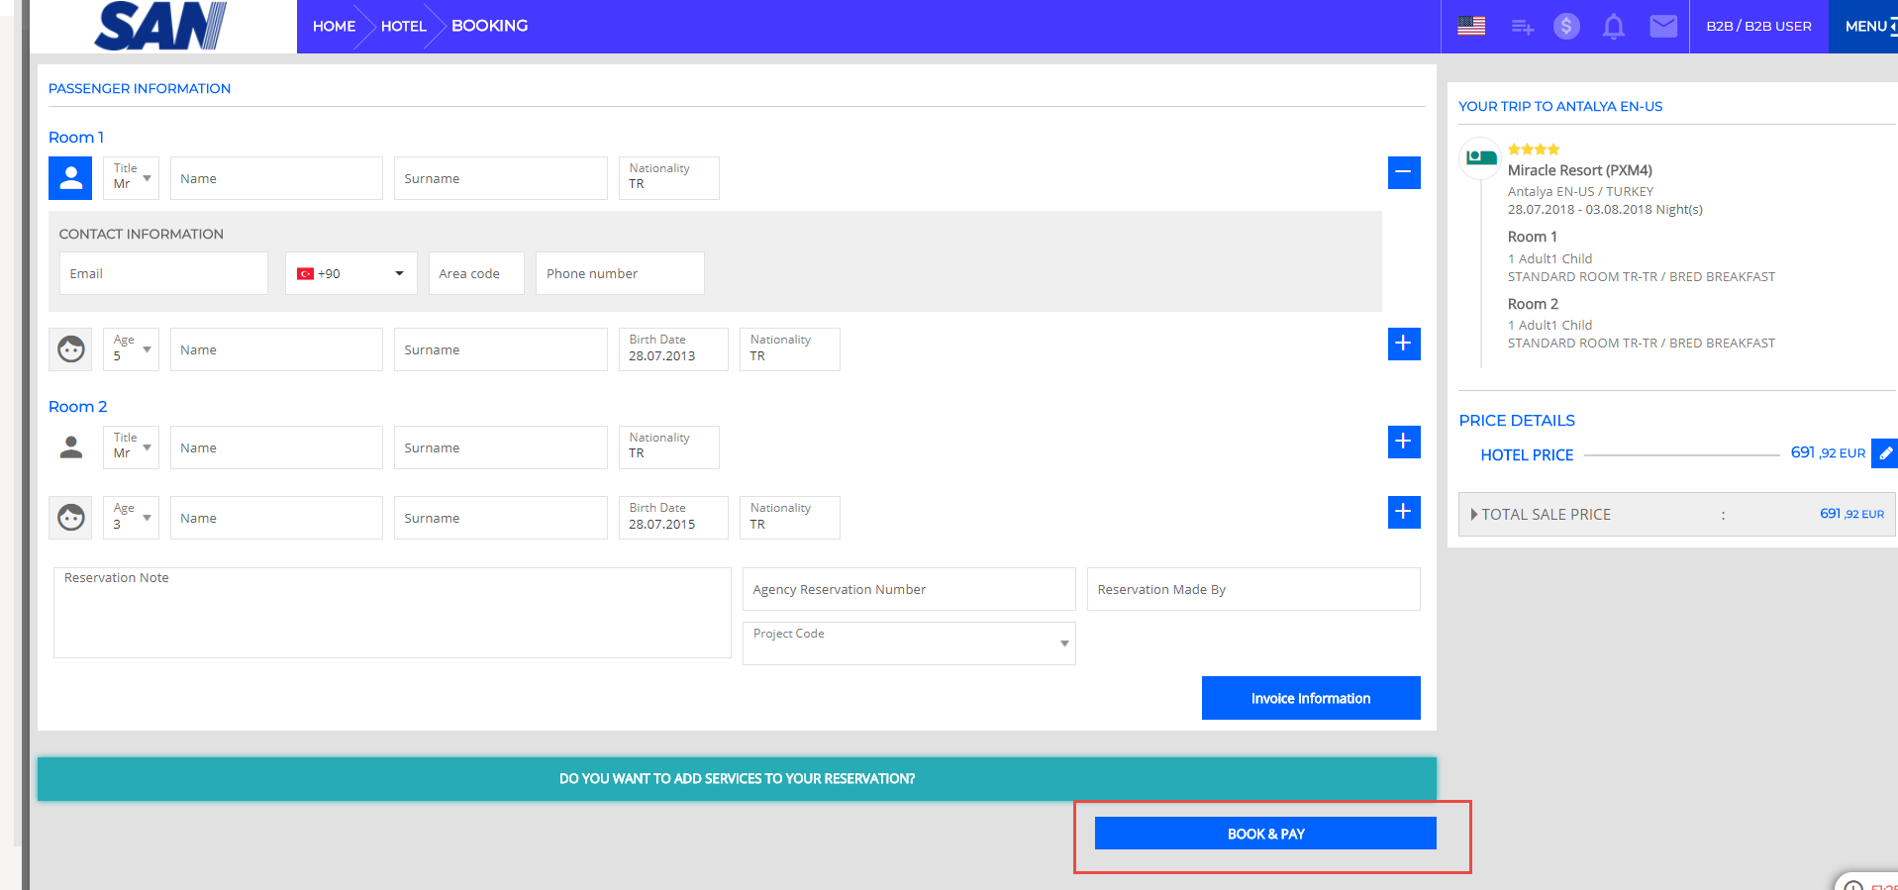
Task: Click the hotel price edit pencil icon
Action: pyautogui.click(x=1884, y=453)
